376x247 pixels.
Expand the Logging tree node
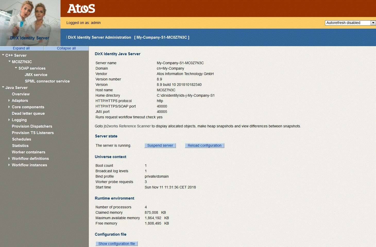[x=9, y=120]
